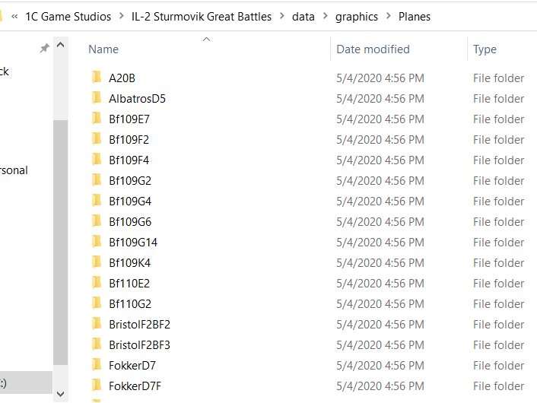Click the pin icon in navigation pane

[45, 48]
